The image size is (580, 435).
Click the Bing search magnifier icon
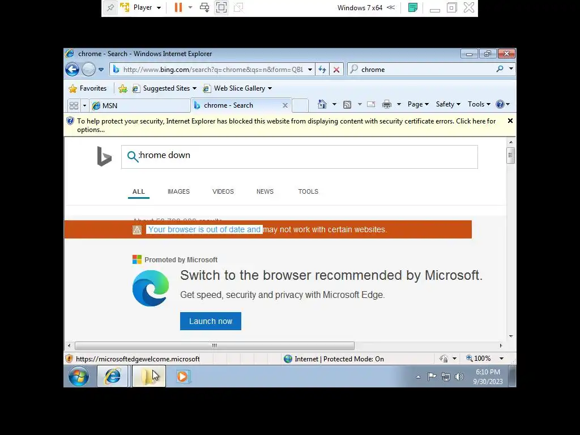(132, 156)
